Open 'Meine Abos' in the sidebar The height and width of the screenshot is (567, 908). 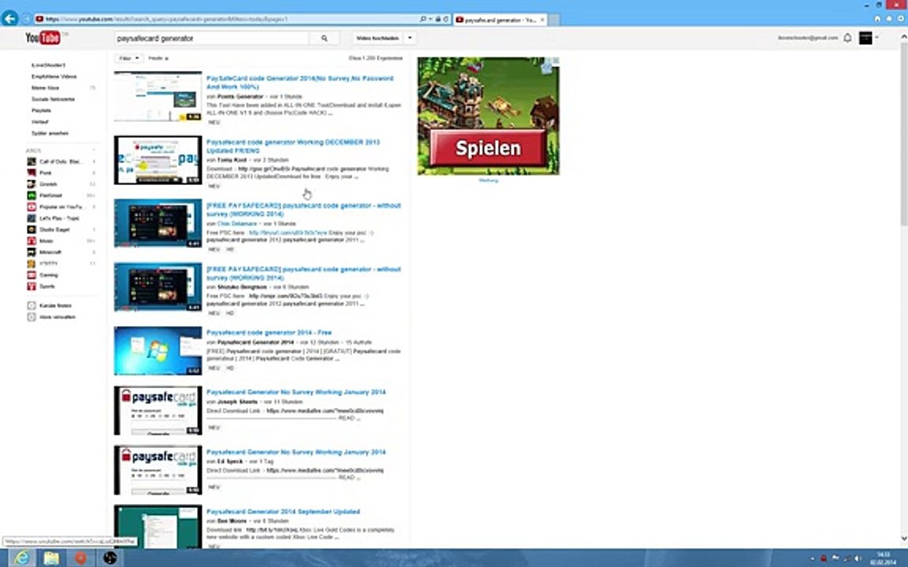(45, 88)
